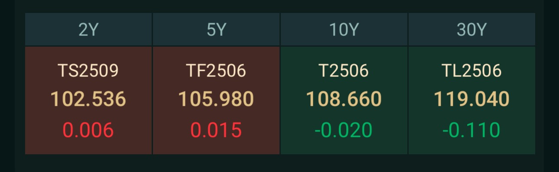Open the TS2509 contract label
The height and width of the screenshot is (172, 559).
click(x=88, y=71)
